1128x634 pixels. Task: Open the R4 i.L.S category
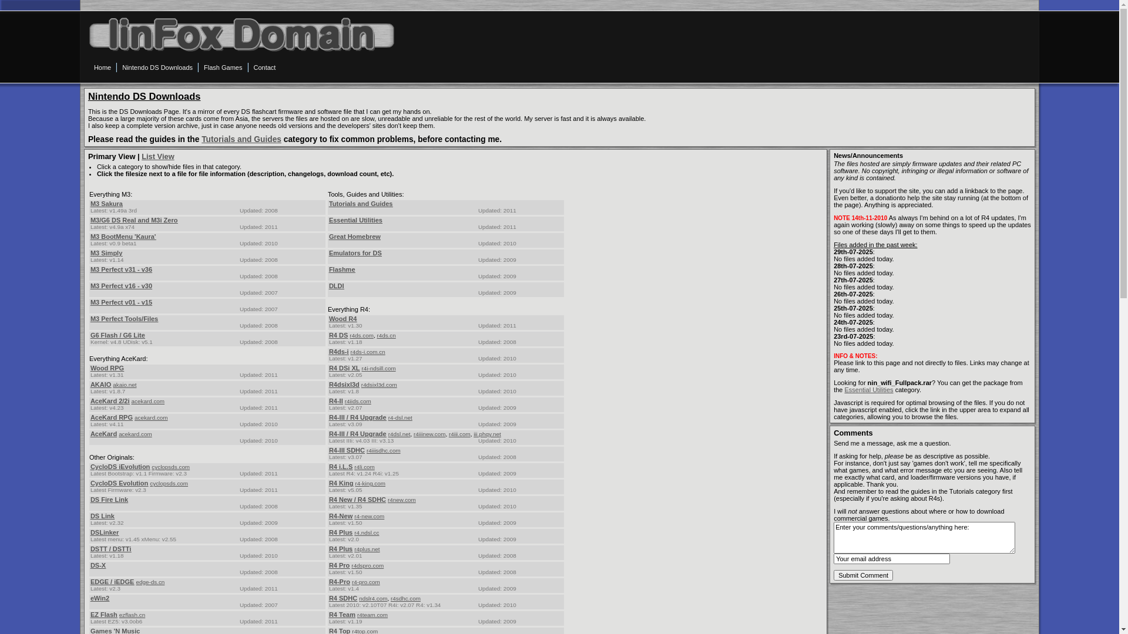coord(341,467)
